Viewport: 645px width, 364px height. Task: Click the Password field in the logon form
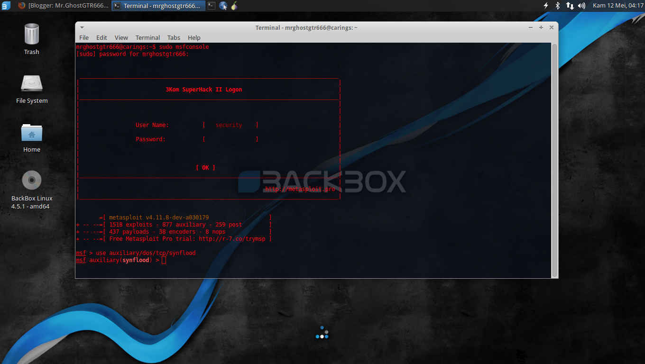pyautogui.click(x=230, y=139)
